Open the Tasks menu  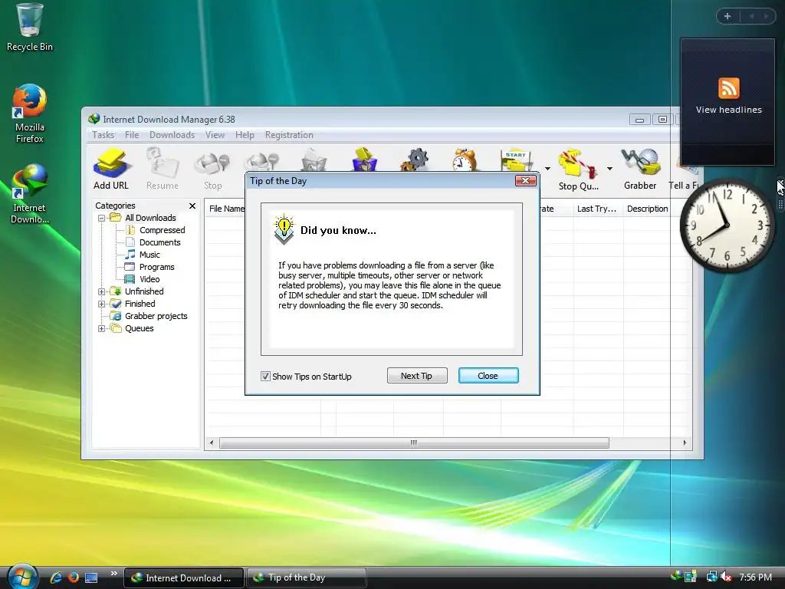click(x=103, y=135)
